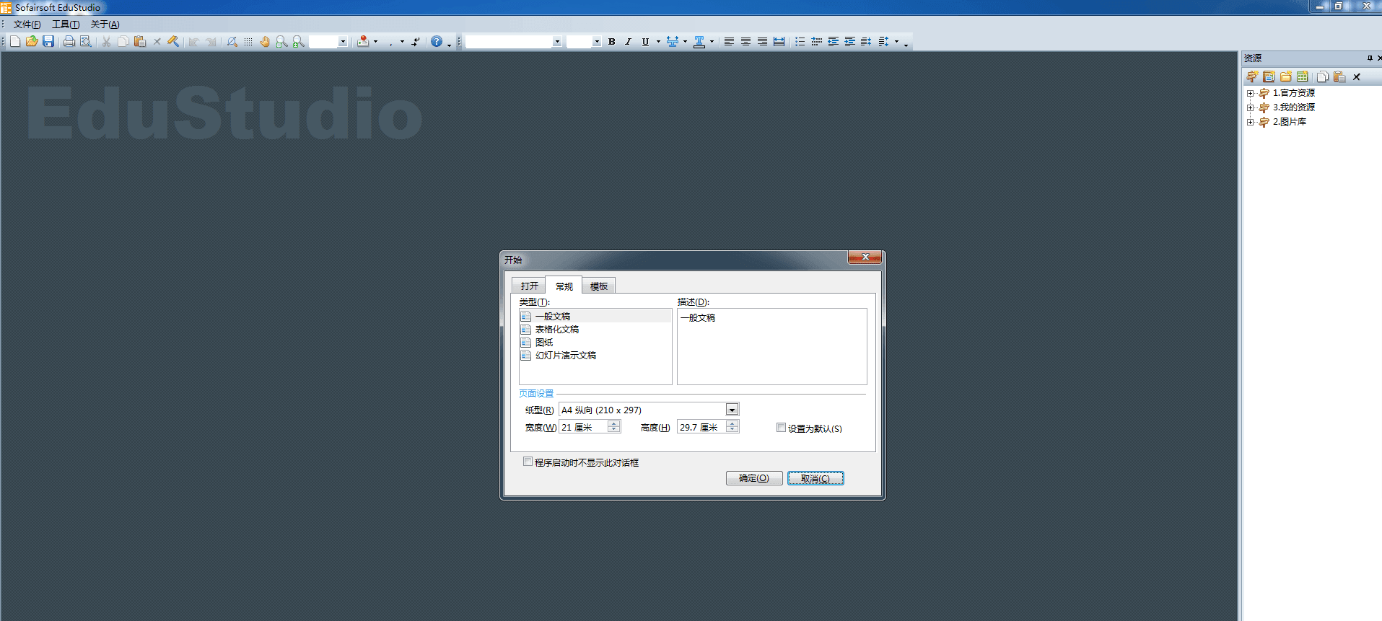Viewport: 1382px width, 621px height.
Task: Expand the 1.官方资源 tree node
Action: tap(1251, 93)
